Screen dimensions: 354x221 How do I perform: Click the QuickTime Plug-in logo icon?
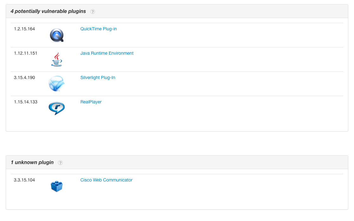click(57, 35)
